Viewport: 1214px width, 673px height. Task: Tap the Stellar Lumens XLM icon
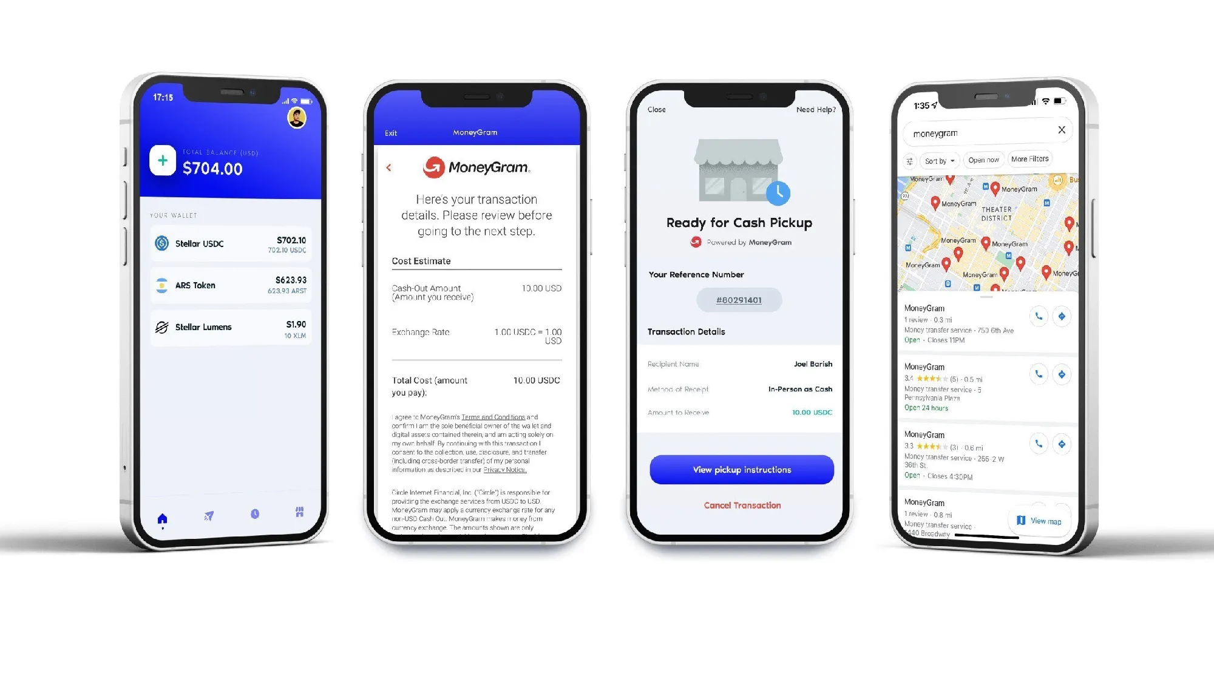[163, 326]
